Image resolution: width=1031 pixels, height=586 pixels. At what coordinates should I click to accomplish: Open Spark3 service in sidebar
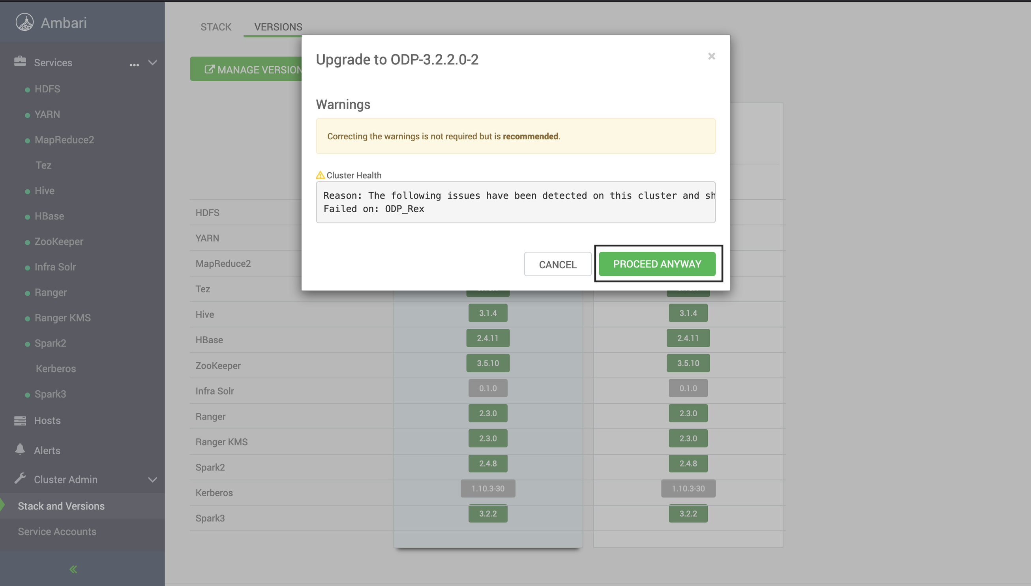coord(50,394)
